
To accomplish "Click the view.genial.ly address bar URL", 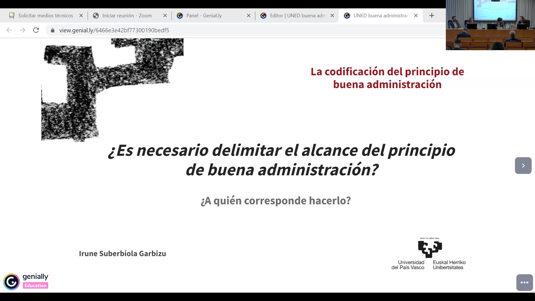I will click(x=114, y=30).
